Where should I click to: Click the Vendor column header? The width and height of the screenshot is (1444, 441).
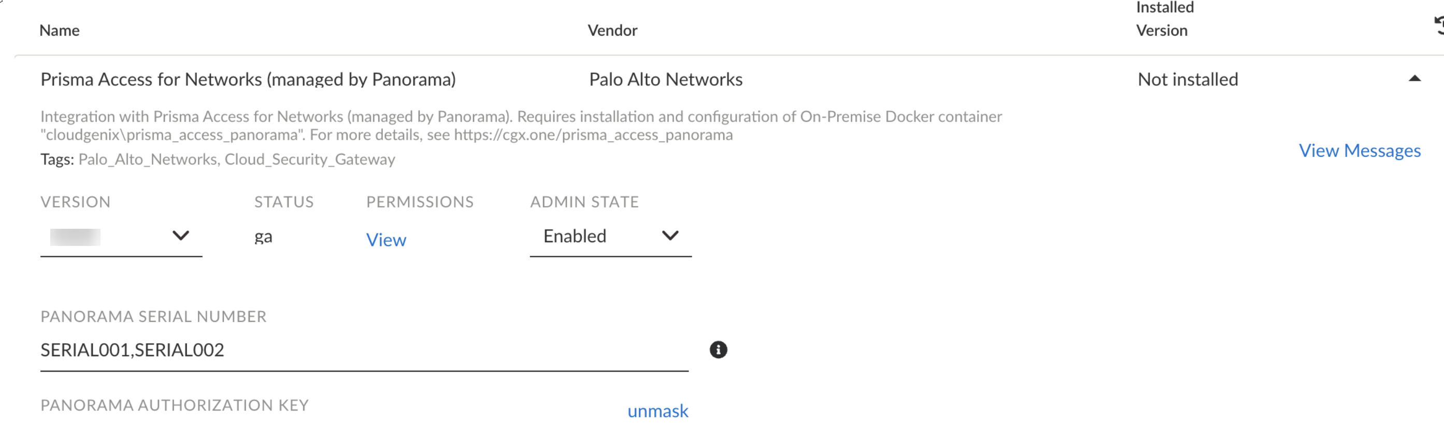[612, 30]
